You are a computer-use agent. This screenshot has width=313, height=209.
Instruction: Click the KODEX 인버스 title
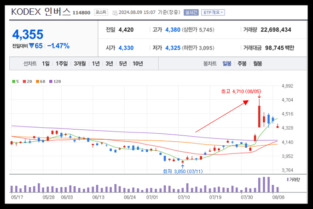point(41,12)
